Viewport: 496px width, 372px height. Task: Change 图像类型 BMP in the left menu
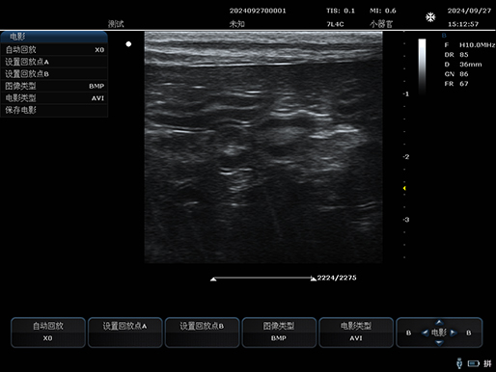54,86
